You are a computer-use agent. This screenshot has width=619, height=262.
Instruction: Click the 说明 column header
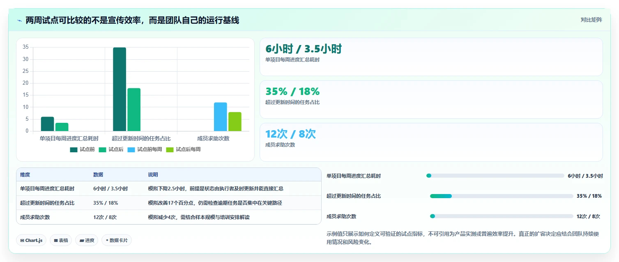tap(153, 175)
